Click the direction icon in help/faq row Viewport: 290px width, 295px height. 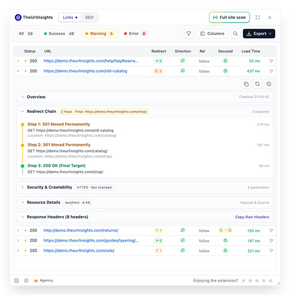pyautogui.click(x=183, y=61)
